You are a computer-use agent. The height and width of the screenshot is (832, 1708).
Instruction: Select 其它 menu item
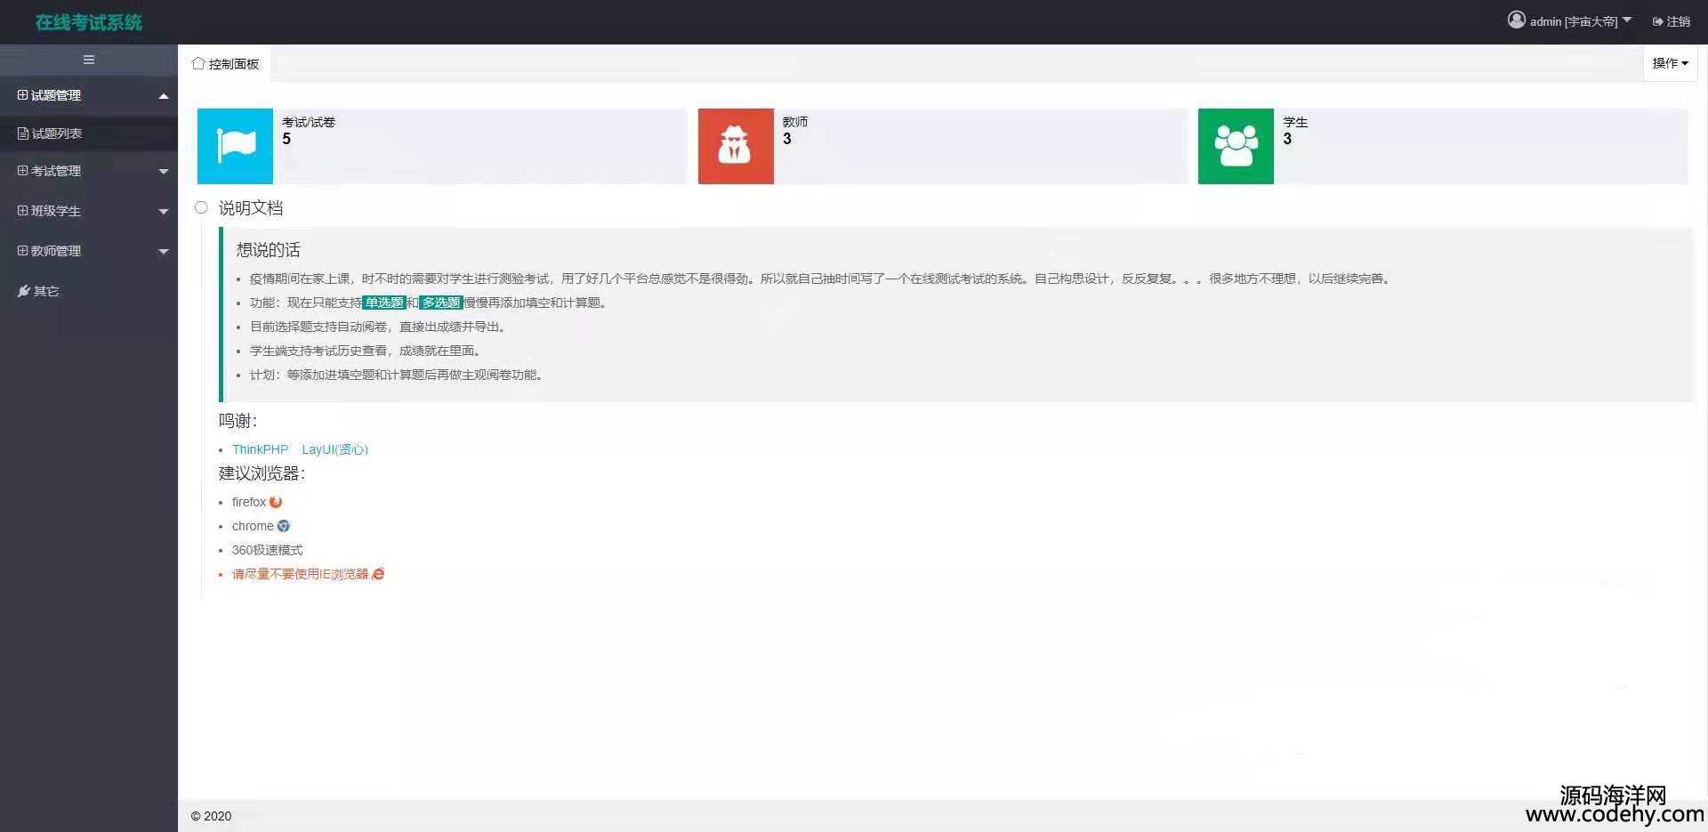(x=89, y=291)
